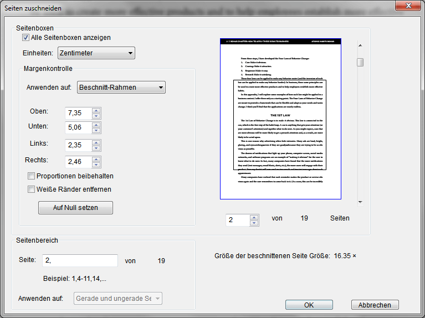Click the Rechts value field 2,46

(x=79, y=162)
